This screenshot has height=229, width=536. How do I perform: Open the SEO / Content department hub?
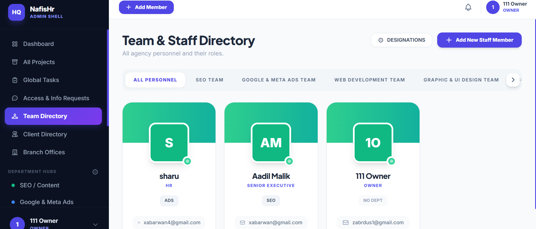click(x=39, y=185)
